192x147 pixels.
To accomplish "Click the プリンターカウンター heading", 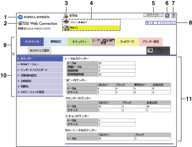I will [78, 98].
